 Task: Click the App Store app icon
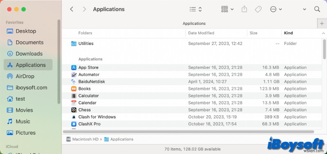click(x=74, y=68)
